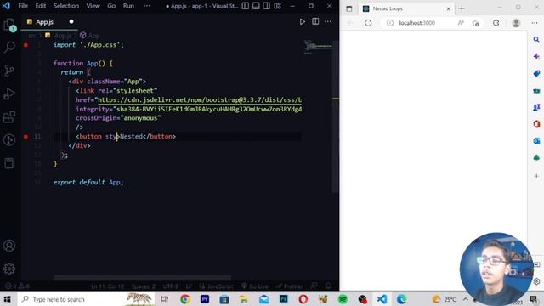Viewport: 544px width, 306px height.
Task: Split the editor to the right
Action: pos(315,21)
